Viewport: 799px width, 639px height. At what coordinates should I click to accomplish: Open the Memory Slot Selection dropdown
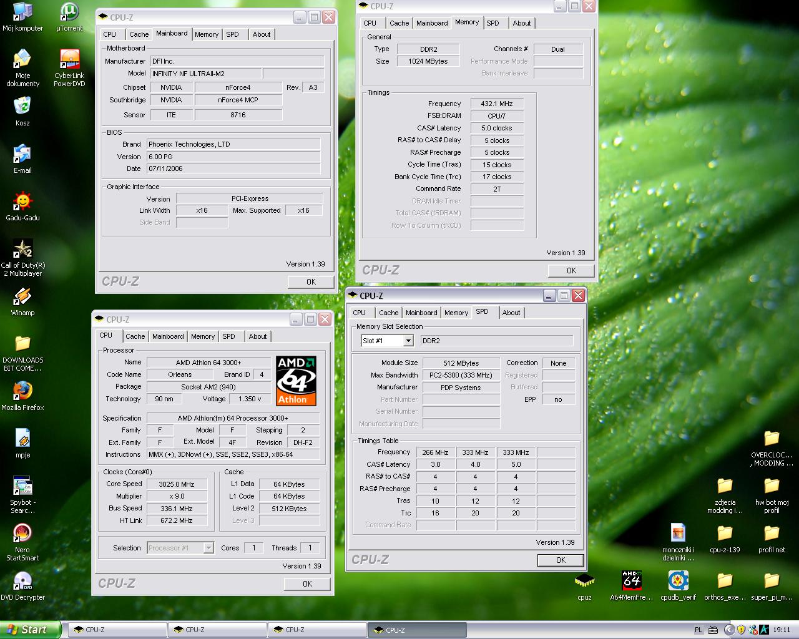point(408,341)
